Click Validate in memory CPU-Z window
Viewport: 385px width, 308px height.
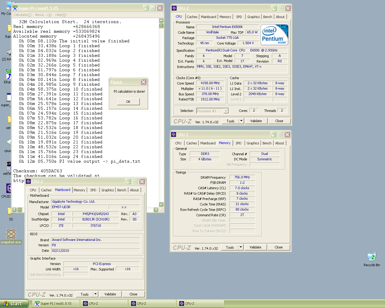(x=255, y=247)
